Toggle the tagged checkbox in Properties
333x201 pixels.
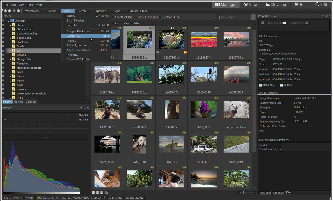point(263,23)
